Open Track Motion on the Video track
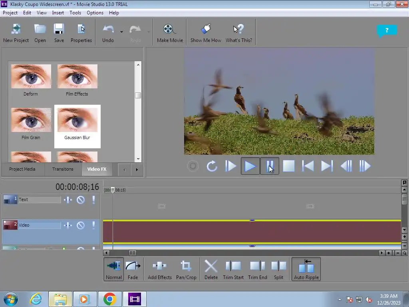Screen dimensions: 409x307 pyautogui.click(x=68, y=225)
